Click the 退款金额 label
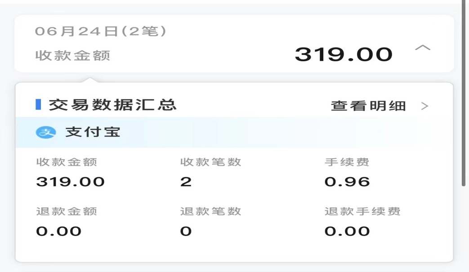Screen dimensions: 469x272 (67, 211)
